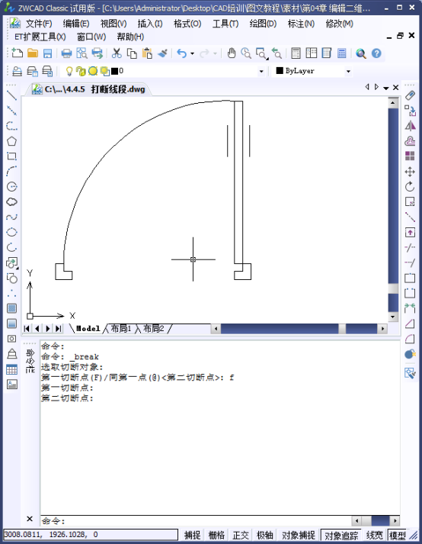Open the Hatch tool

click(x=11, y=308)
